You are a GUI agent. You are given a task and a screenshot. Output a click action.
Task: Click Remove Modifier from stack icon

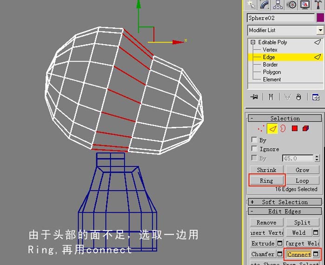[299, 97]
